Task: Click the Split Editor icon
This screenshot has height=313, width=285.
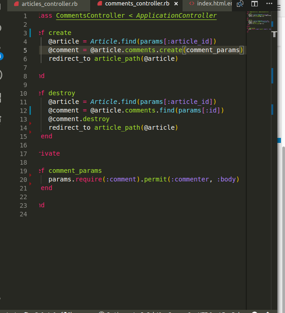Action: pyautogui.click(x=255, y=4)
